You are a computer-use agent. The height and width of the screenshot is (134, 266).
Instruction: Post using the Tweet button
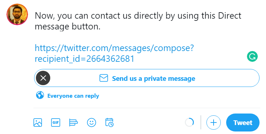click(243, 123)
